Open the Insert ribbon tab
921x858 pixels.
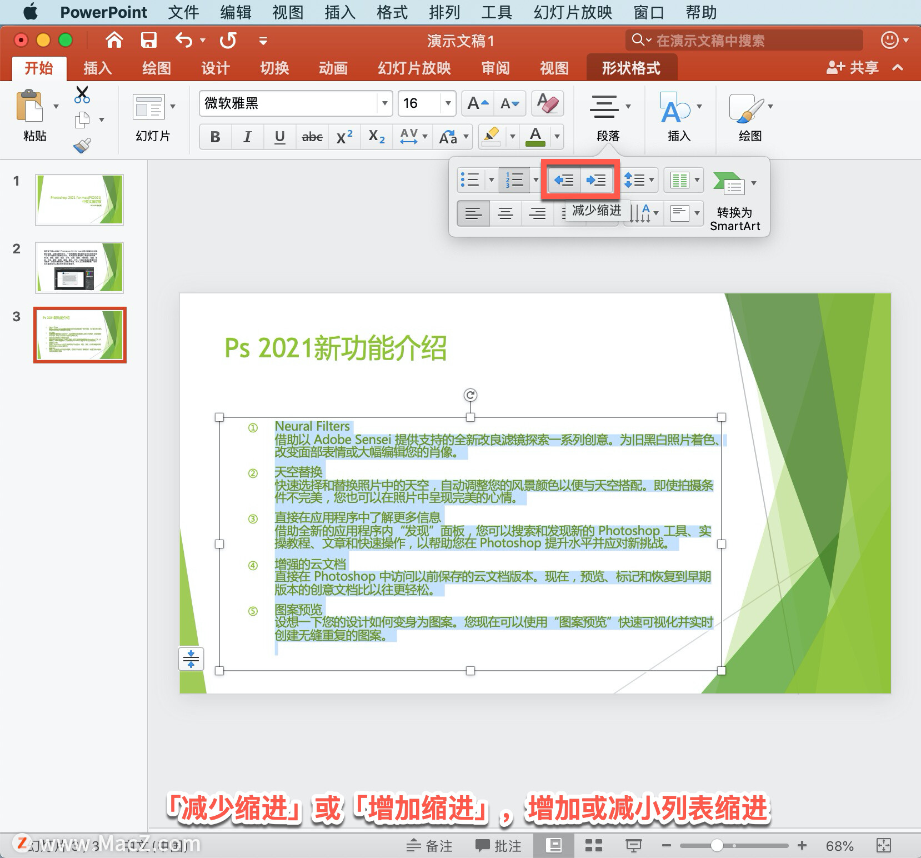[98, 68]
